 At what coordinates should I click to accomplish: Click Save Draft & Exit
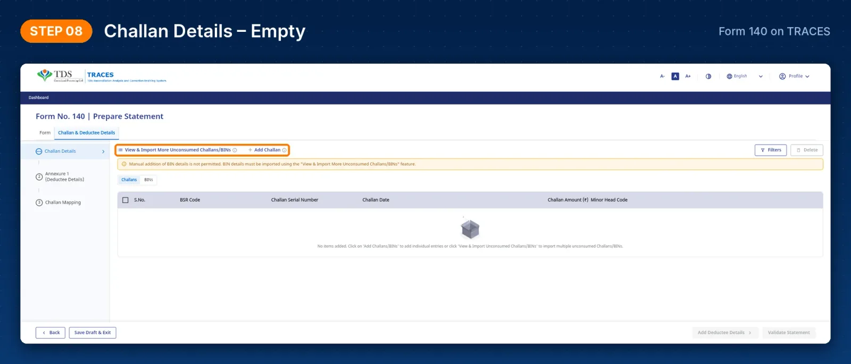tap(93, 333)
